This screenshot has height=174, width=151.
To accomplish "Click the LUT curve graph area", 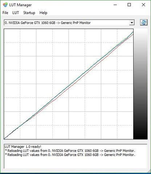I will pos(69,84).
